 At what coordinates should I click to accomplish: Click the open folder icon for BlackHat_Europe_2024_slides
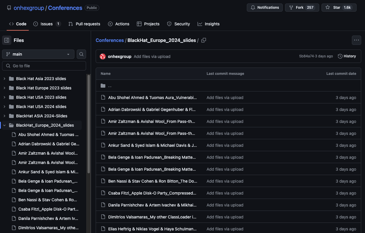point(11,125)
